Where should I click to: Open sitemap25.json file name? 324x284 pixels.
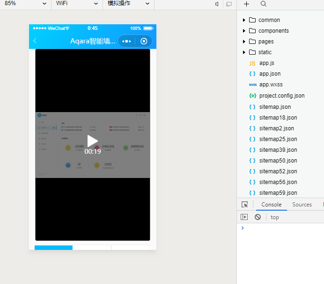[x=278, y=139]
